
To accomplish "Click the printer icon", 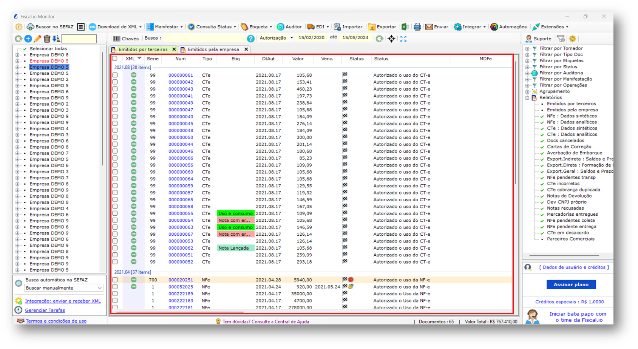I will pos(417,27).
